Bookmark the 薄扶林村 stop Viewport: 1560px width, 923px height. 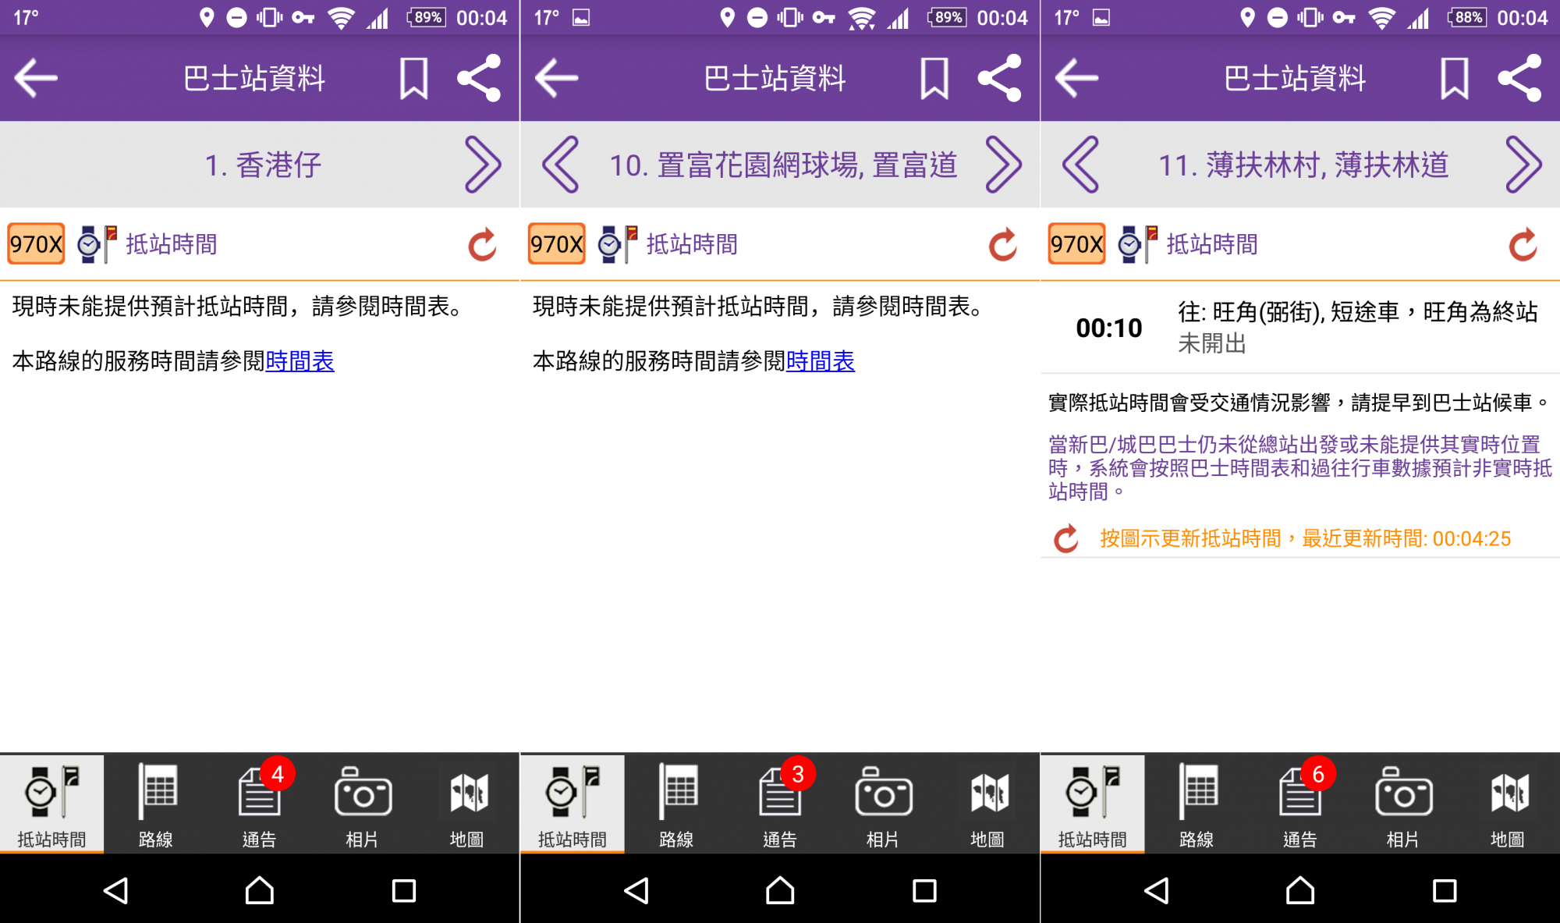point(1454,78)
